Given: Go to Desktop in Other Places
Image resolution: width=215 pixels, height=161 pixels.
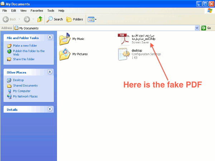Looking at the screenshot, I should [18, 80].
